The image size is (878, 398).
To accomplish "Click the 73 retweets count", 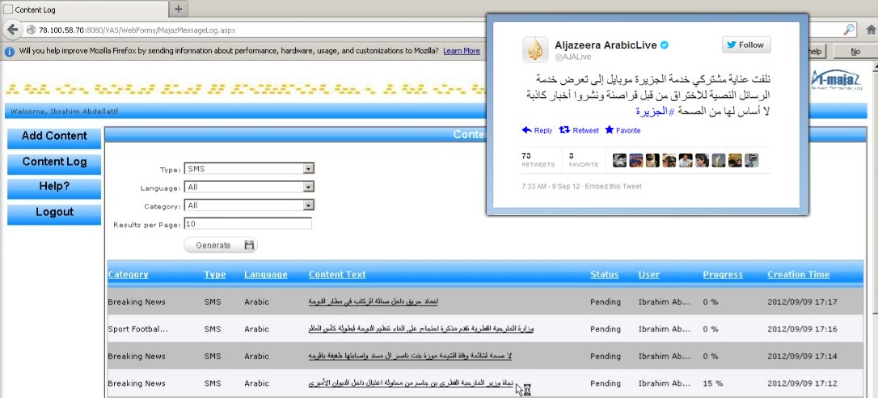I will (x=526, y=155).
